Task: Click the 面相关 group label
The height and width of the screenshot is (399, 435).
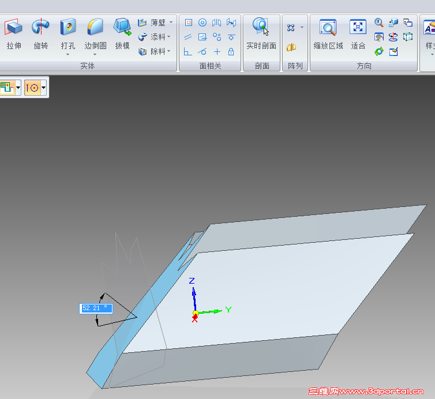Action: (x=210, y=66)
